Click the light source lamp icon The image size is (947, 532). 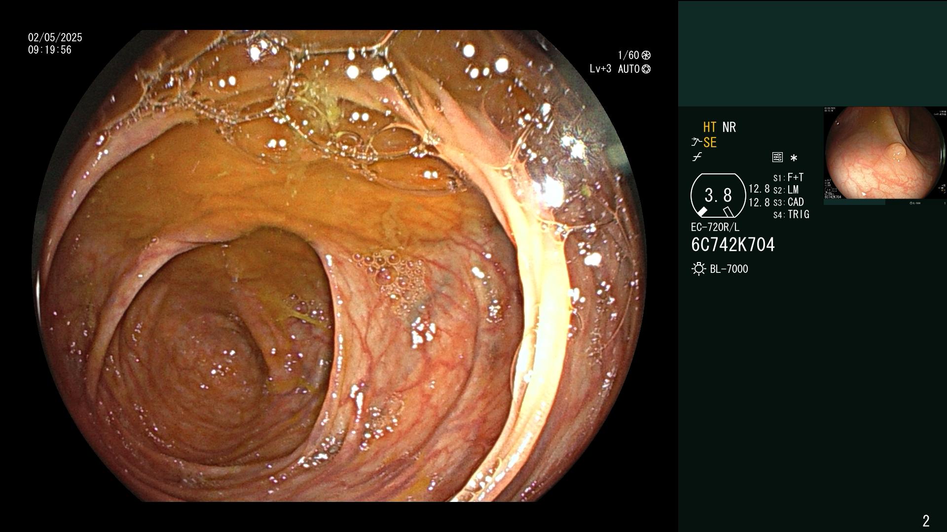tap(699, 269)
